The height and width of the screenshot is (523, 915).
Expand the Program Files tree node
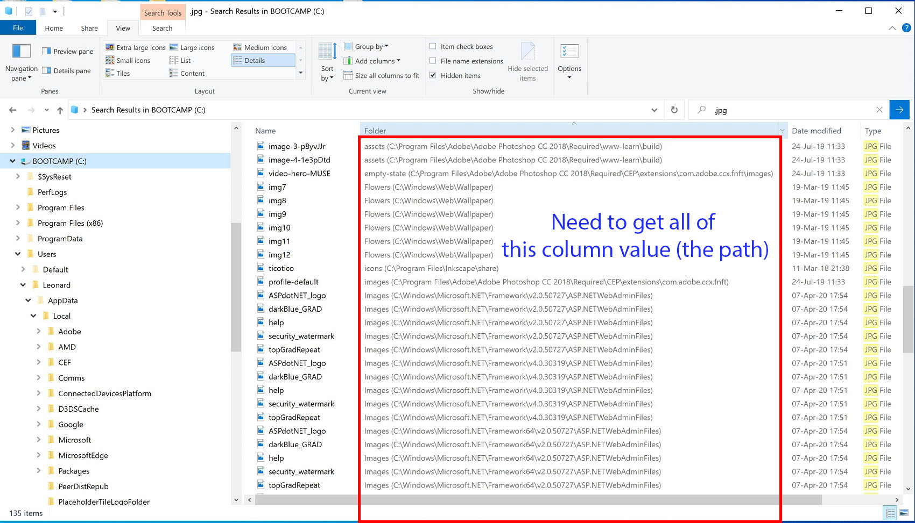click(18, 207)
